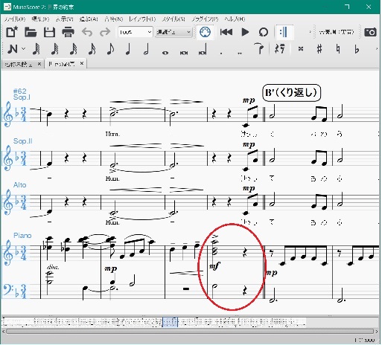Switch to the first score tab
Image resolution: width=382 pixels, height=345 pixels.
point(19,64)
